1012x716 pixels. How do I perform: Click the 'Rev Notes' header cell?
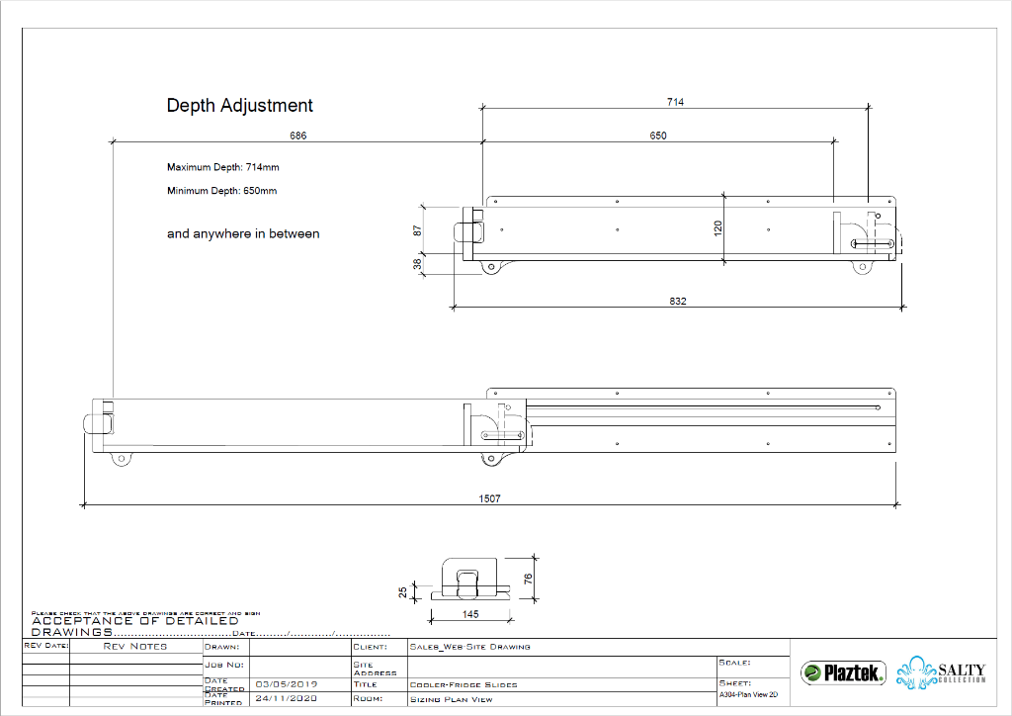coord(134,646)
